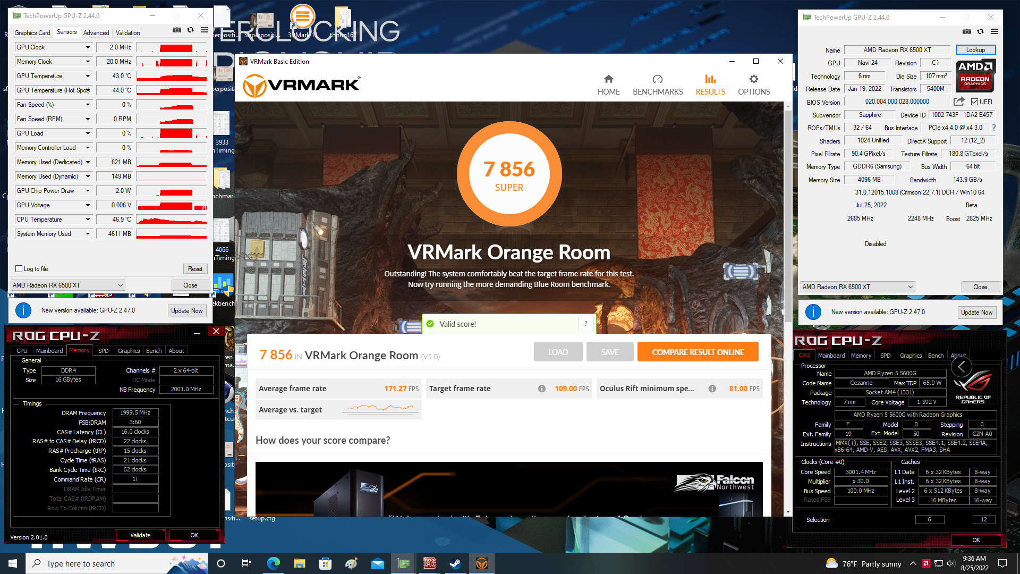Click LOAD button in VRMark

pyautogui.click(x=558, y=352)
